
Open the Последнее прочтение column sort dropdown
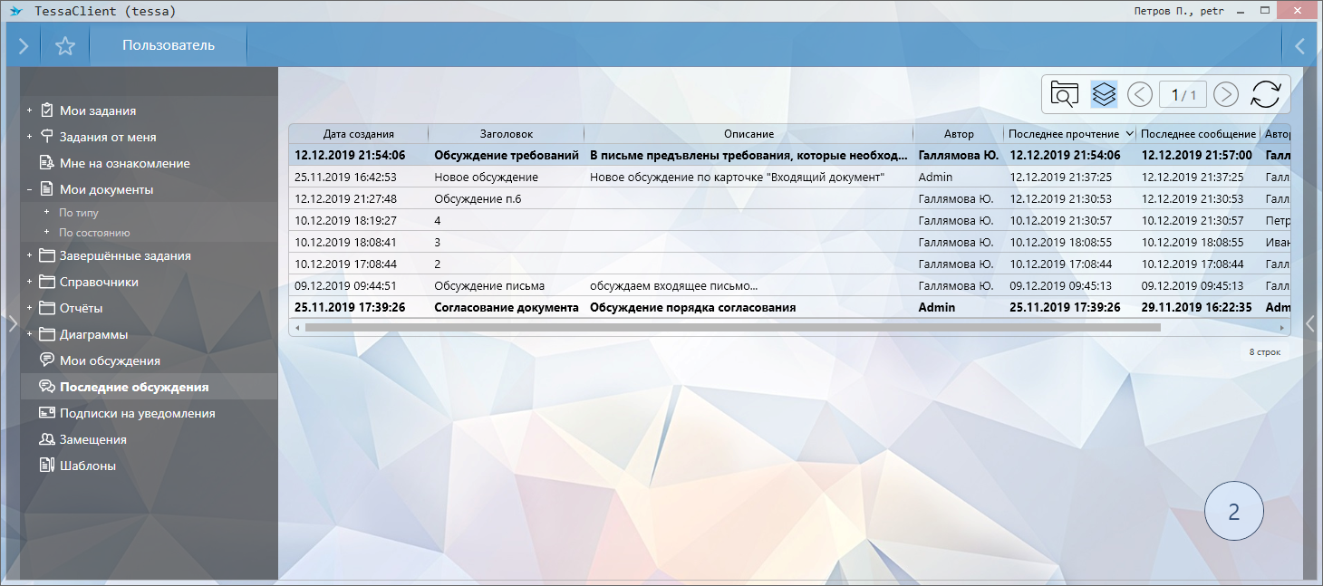[1128, 134]
